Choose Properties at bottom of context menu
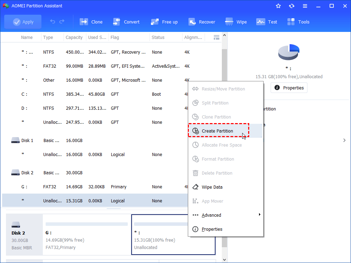Viewport: 351px width, 263px height. pyautogui.click(x=225, y=229)
